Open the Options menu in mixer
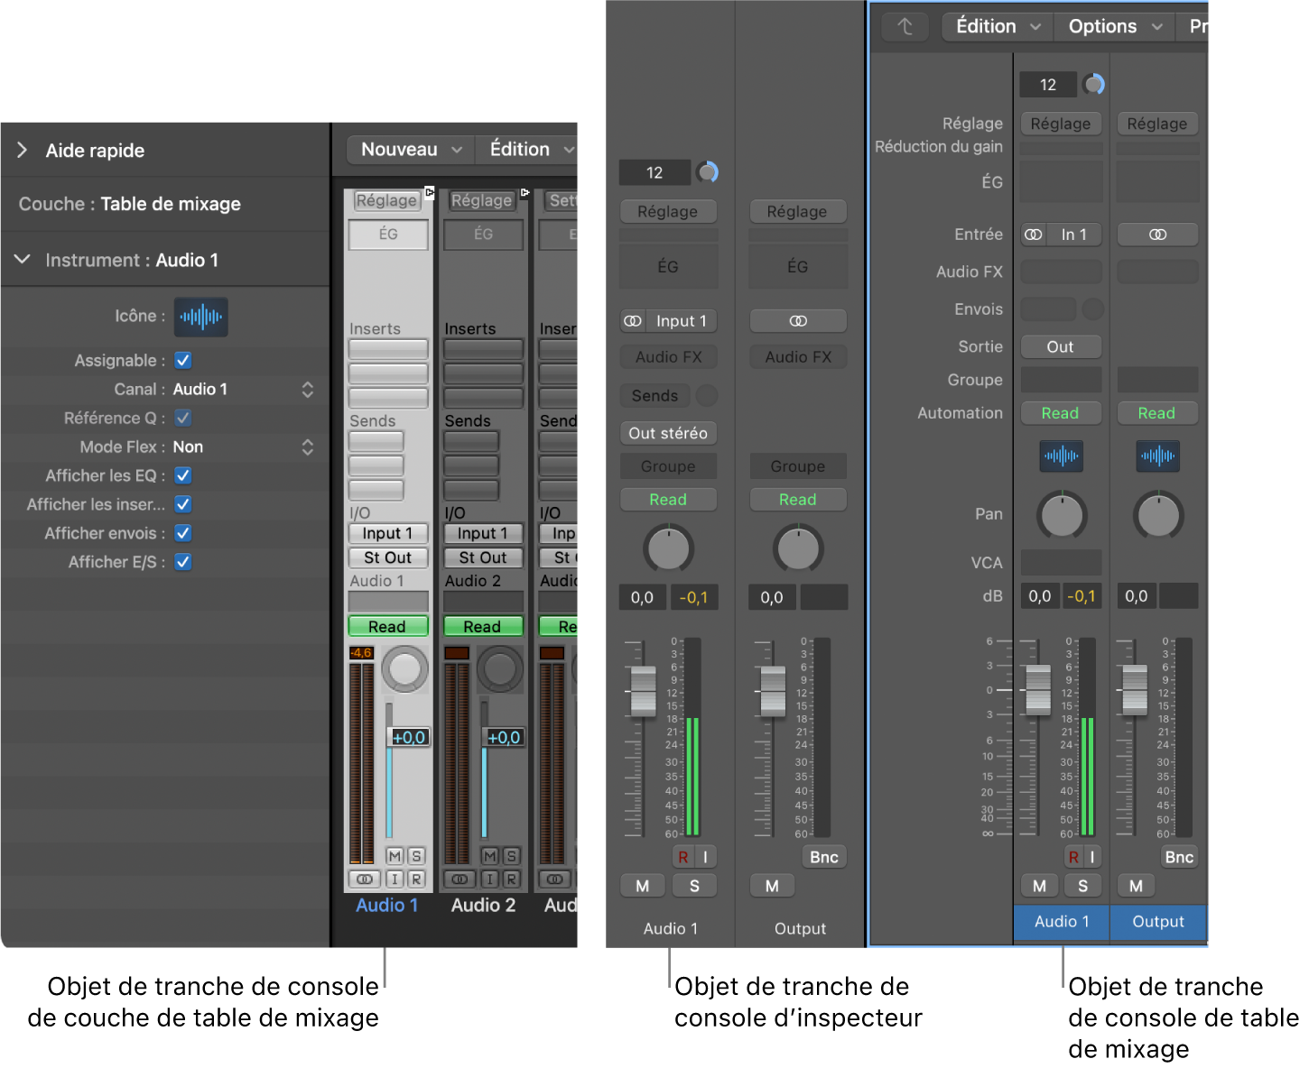1309x1068 pixels. (1114, 27)
